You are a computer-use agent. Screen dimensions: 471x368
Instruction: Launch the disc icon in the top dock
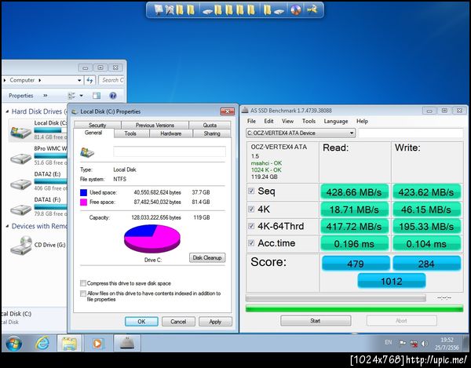coord(296,10)
